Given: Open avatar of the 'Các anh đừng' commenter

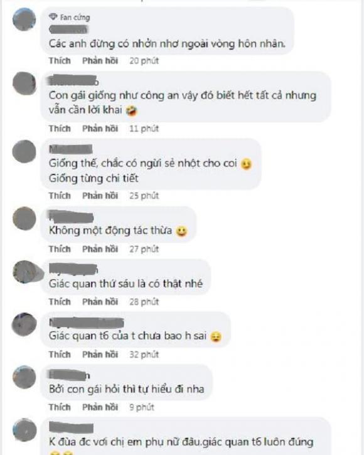Looking at the screenshot, I should pyautogui.click(x=24, y=19).
